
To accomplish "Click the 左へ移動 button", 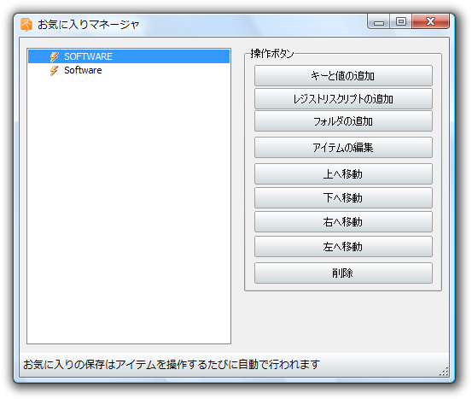I will click(343, 247).
